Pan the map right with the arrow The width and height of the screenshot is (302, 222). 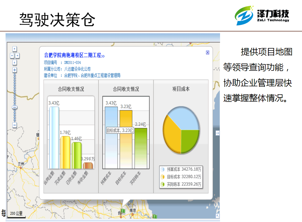tap(18, 56)
